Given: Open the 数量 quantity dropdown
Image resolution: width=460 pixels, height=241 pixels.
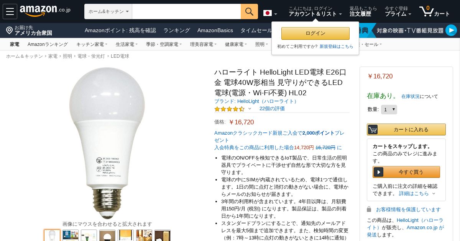Looking at the screenshot, I should click(x=389, y=109).
